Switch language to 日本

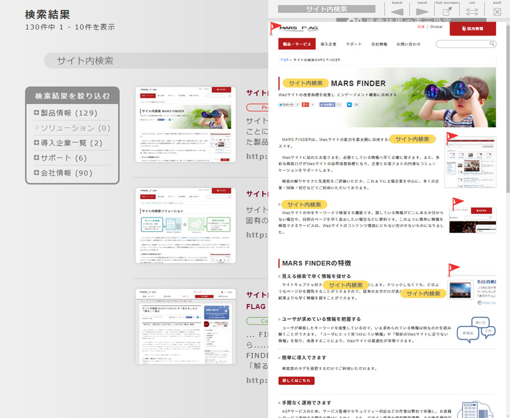pos(421,27)
